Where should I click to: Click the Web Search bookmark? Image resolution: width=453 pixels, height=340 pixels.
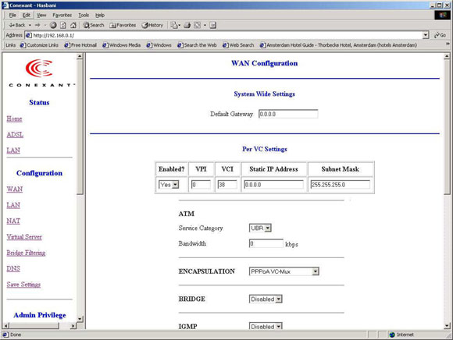tap(238, 45)
